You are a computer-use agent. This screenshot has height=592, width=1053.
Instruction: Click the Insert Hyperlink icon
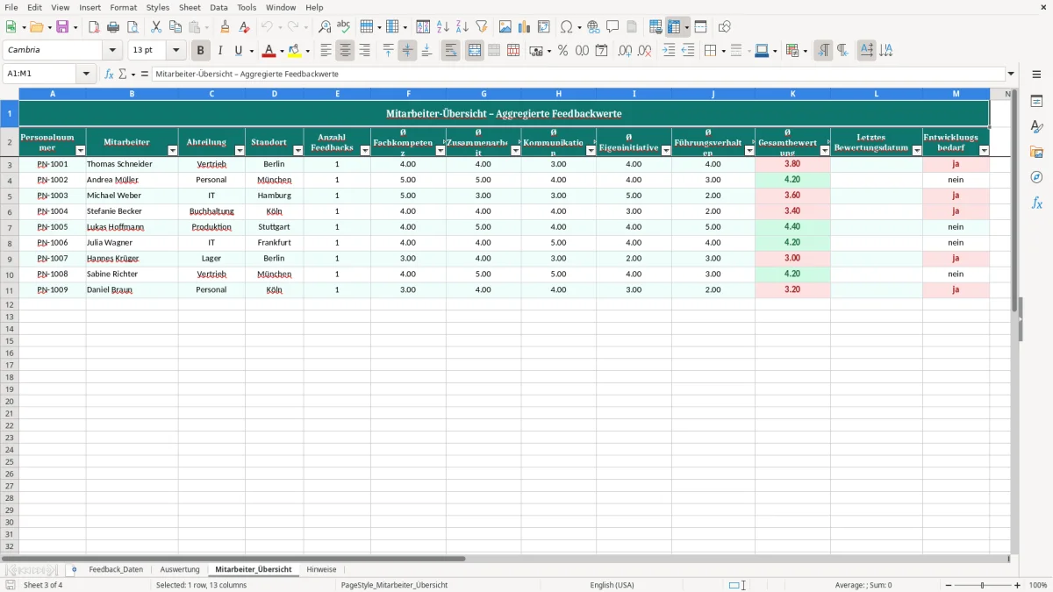pos(593,27)
